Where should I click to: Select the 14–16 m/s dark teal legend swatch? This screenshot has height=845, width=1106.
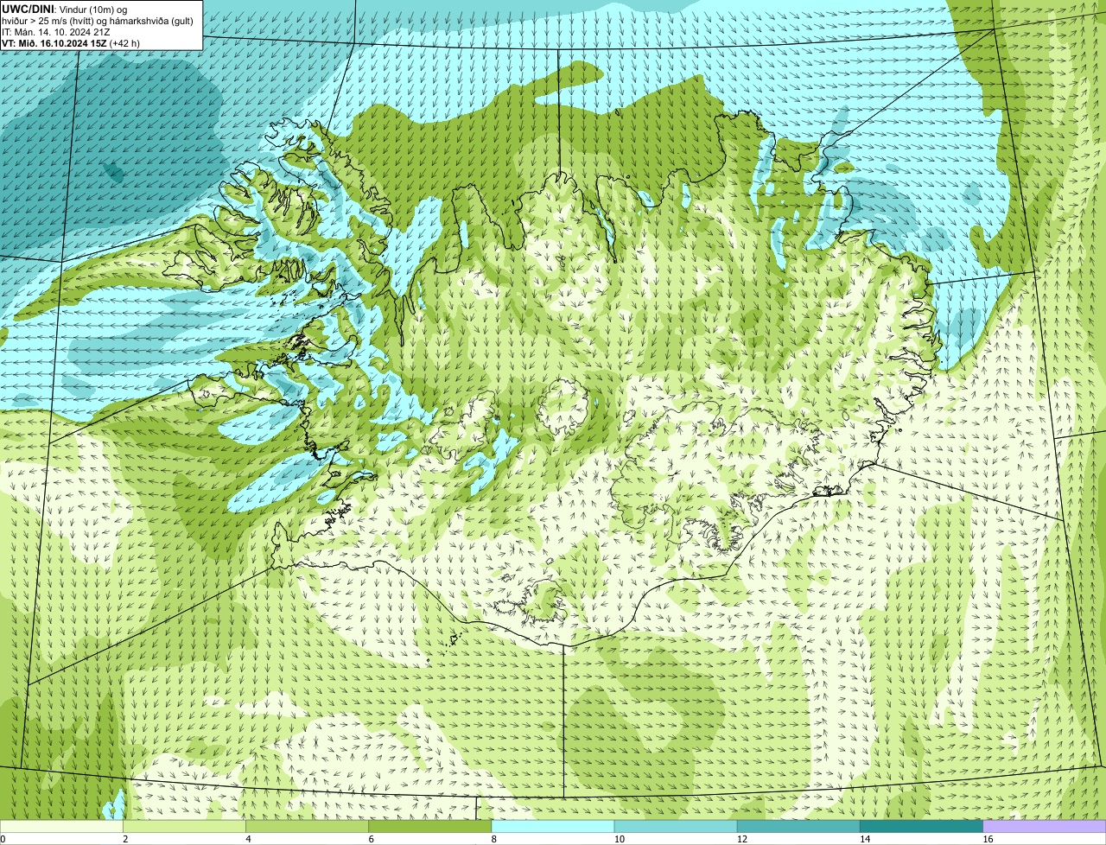(x=921, y=826)
